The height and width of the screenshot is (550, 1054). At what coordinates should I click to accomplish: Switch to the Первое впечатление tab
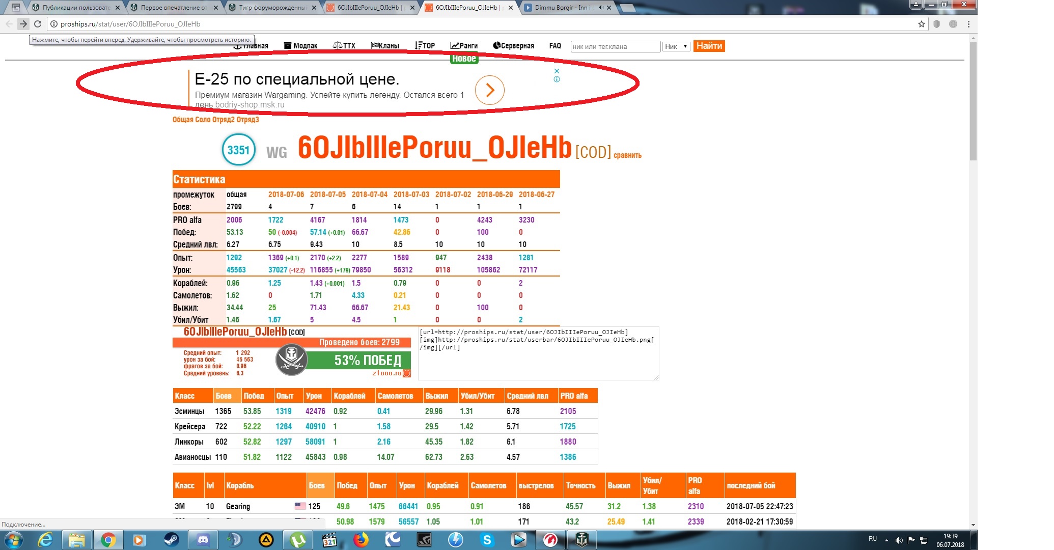[x=175, y=8]
